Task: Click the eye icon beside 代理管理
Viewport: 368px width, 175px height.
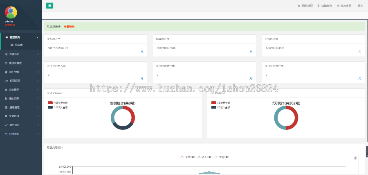Action: click(6, 81)
